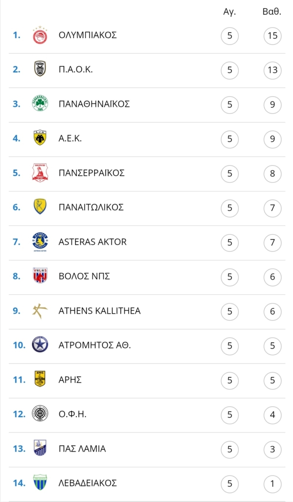Click the Βαθ. points column header

[x=272, y=12]
